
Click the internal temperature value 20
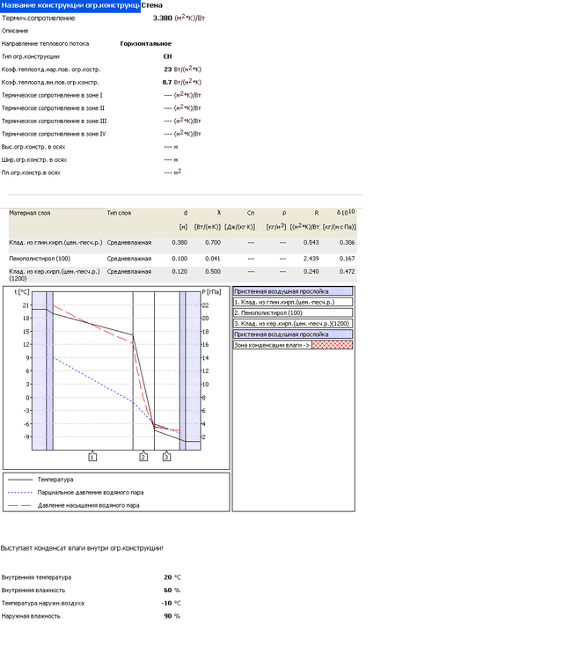click(168, 577)
